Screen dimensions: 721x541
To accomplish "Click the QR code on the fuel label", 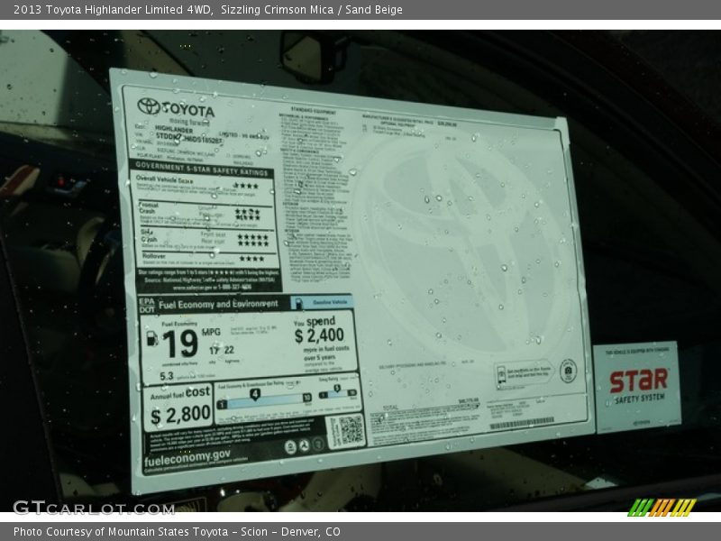I will click(351, 431).
